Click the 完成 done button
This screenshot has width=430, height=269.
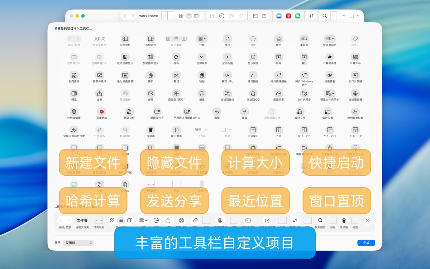point(366,243)
